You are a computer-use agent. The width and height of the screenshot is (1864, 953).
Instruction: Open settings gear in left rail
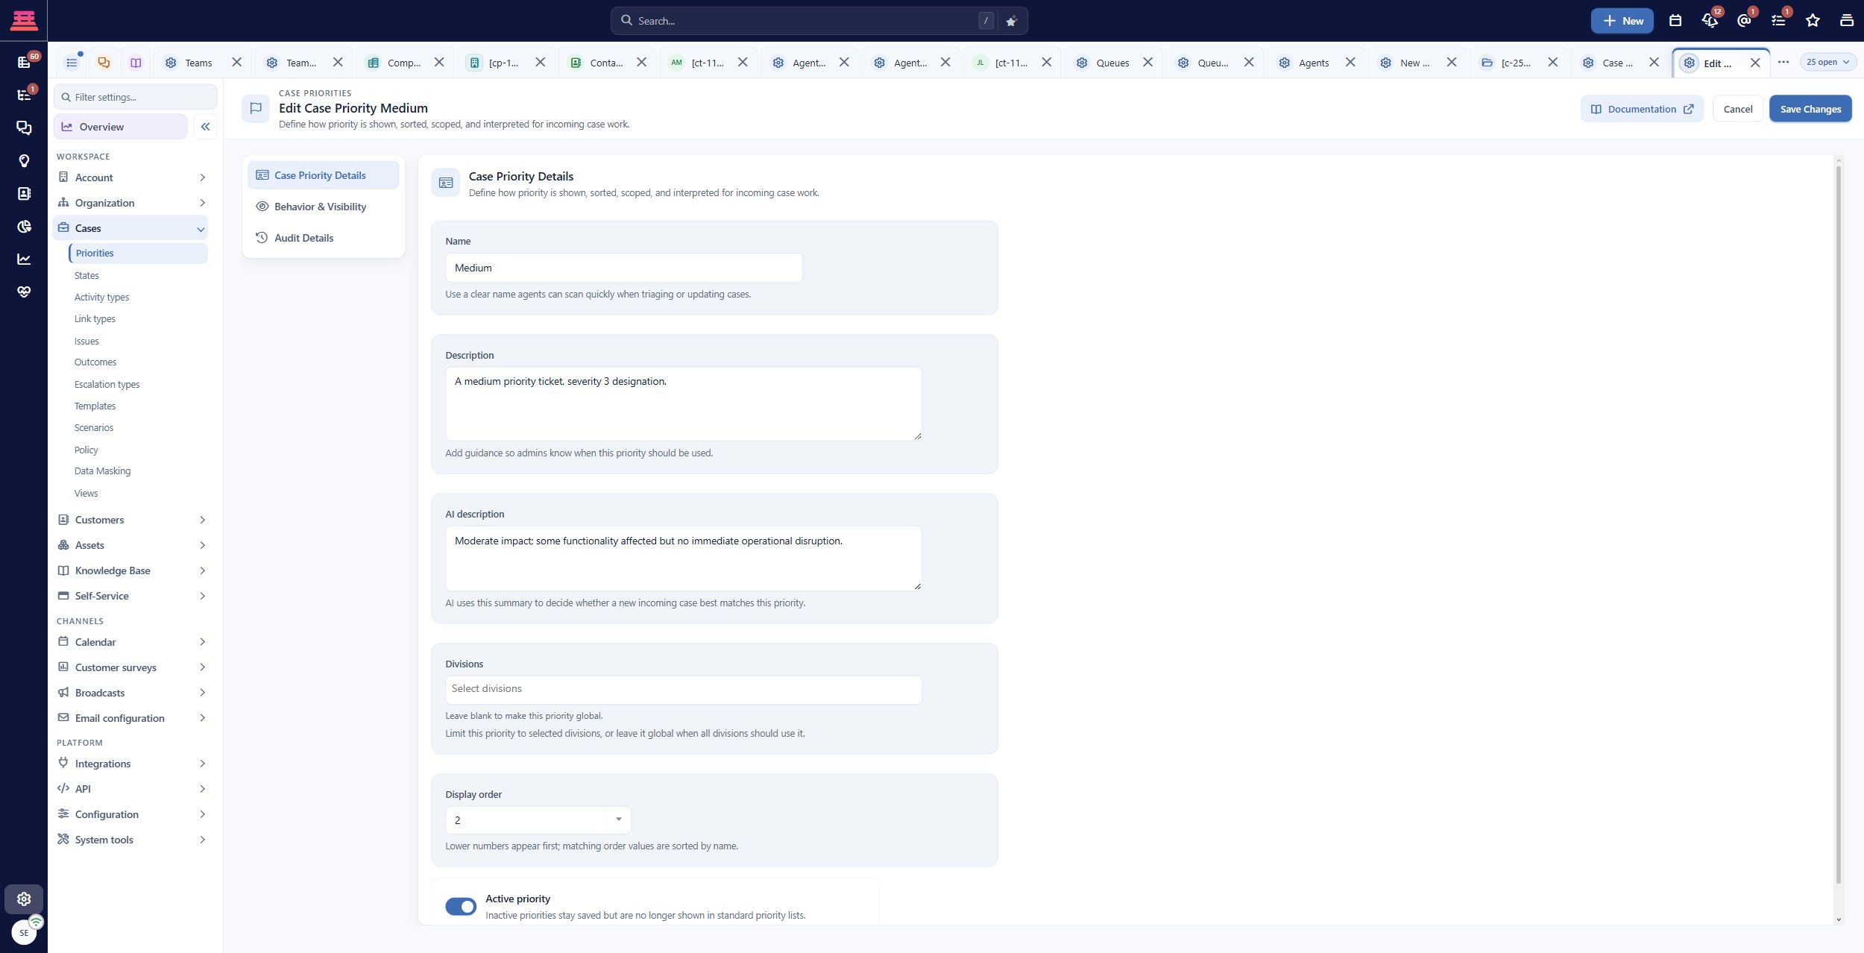[x=24, y=899]
